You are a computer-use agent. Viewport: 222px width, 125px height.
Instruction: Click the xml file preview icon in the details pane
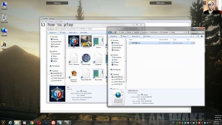[x=118, y=97]
